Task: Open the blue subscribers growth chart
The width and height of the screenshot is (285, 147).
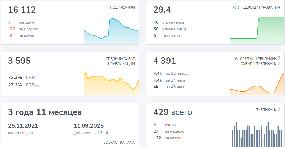Action: point(111,31)
